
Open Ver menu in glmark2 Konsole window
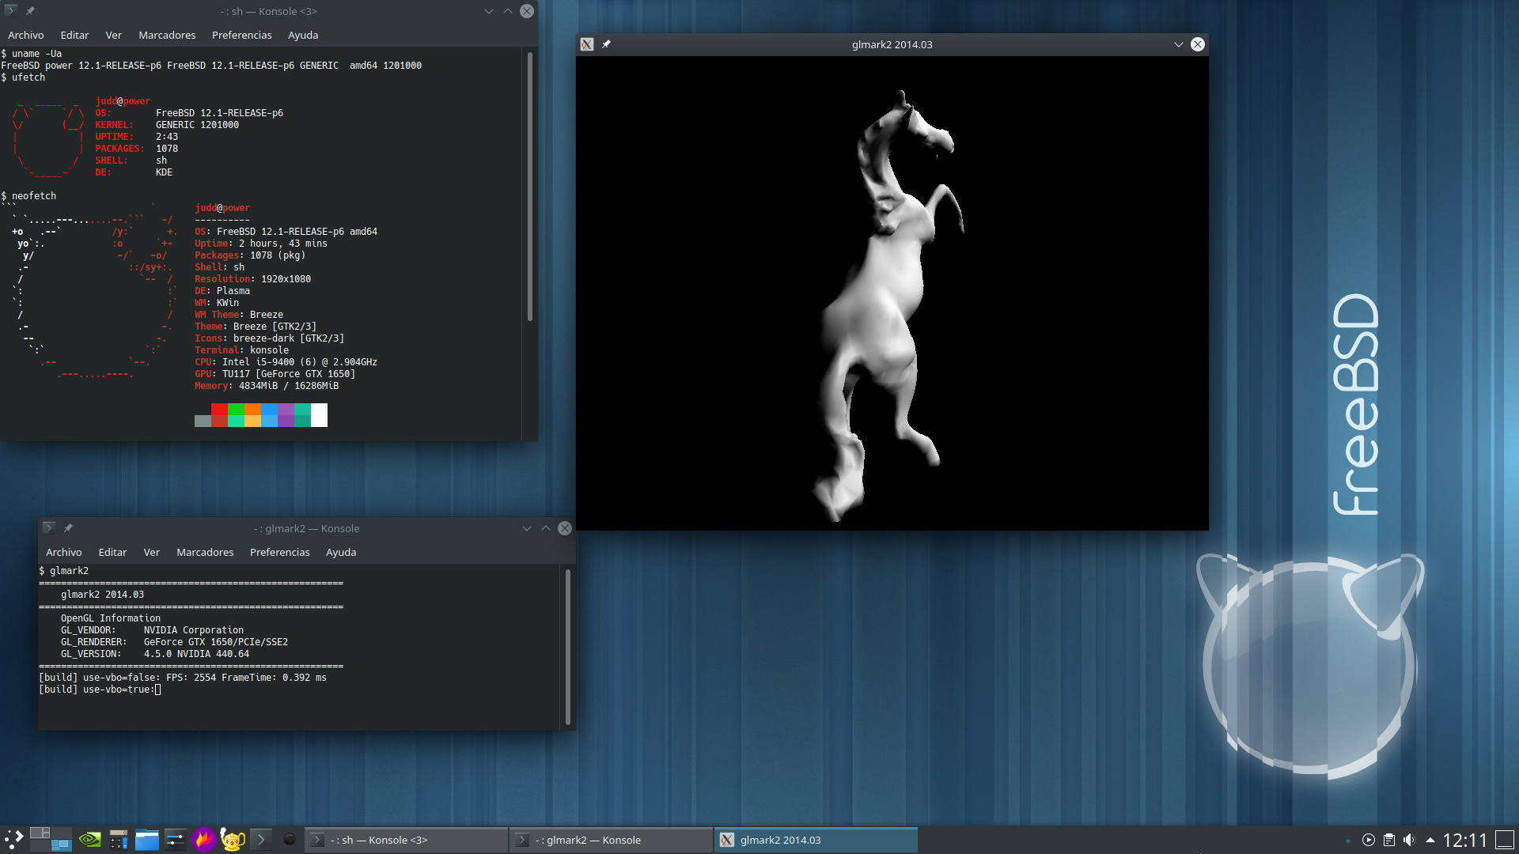pos(152,553)
